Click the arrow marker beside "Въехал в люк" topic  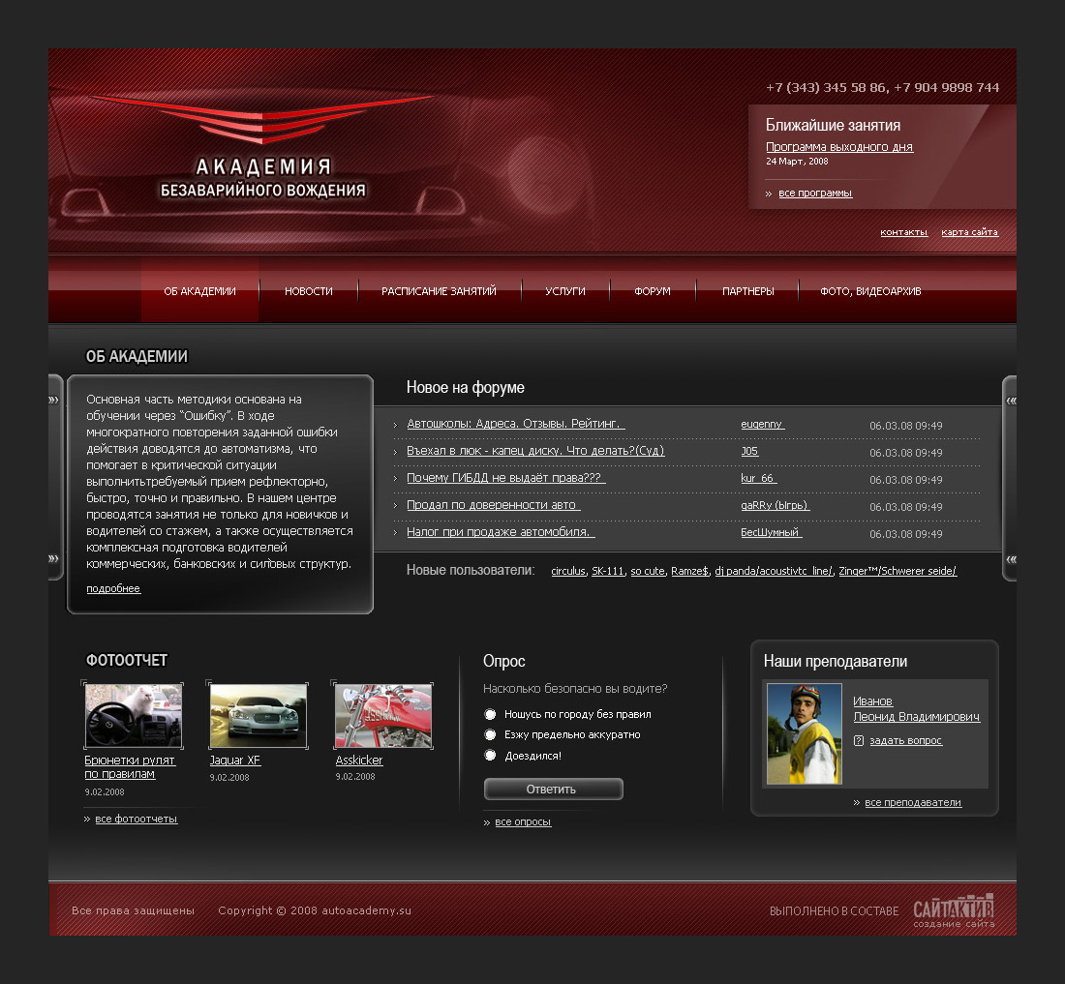pyautogui.click(x=395, y=452)
